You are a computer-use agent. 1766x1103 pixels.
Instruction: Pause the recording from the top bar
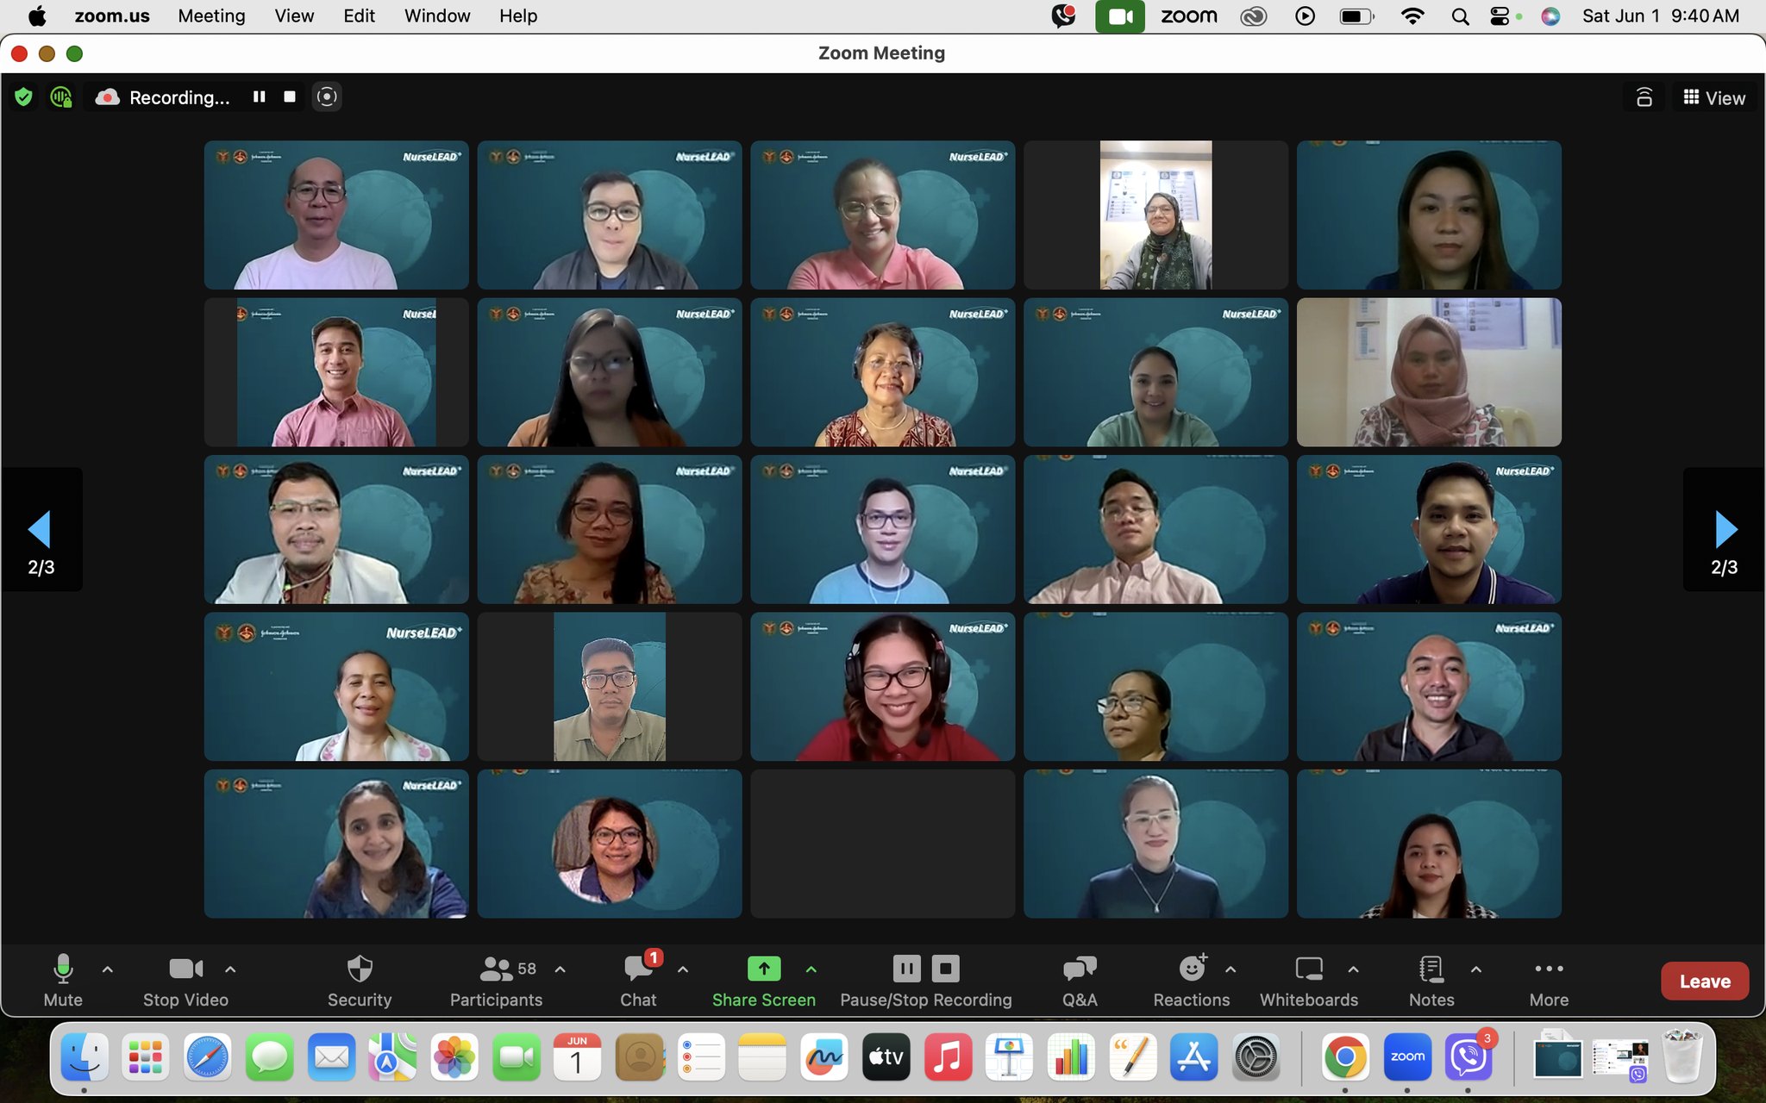[x=259, y=97]
